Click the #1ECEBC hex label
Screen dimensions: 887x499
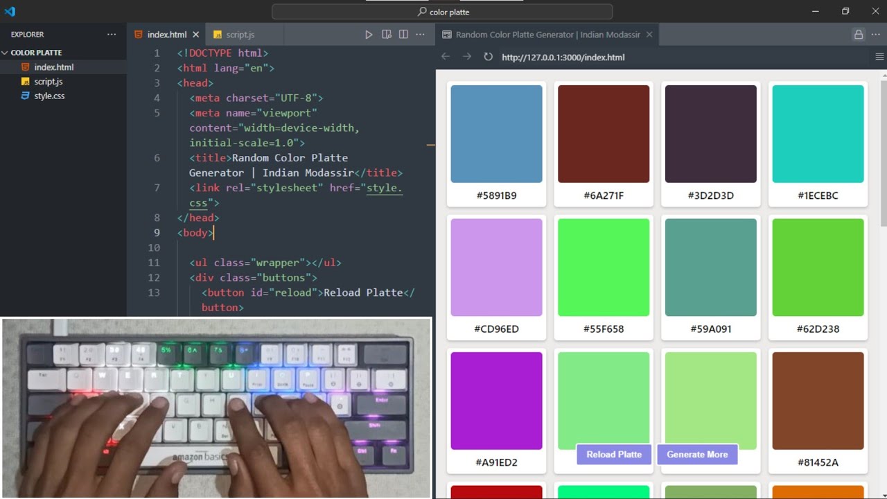818,195
